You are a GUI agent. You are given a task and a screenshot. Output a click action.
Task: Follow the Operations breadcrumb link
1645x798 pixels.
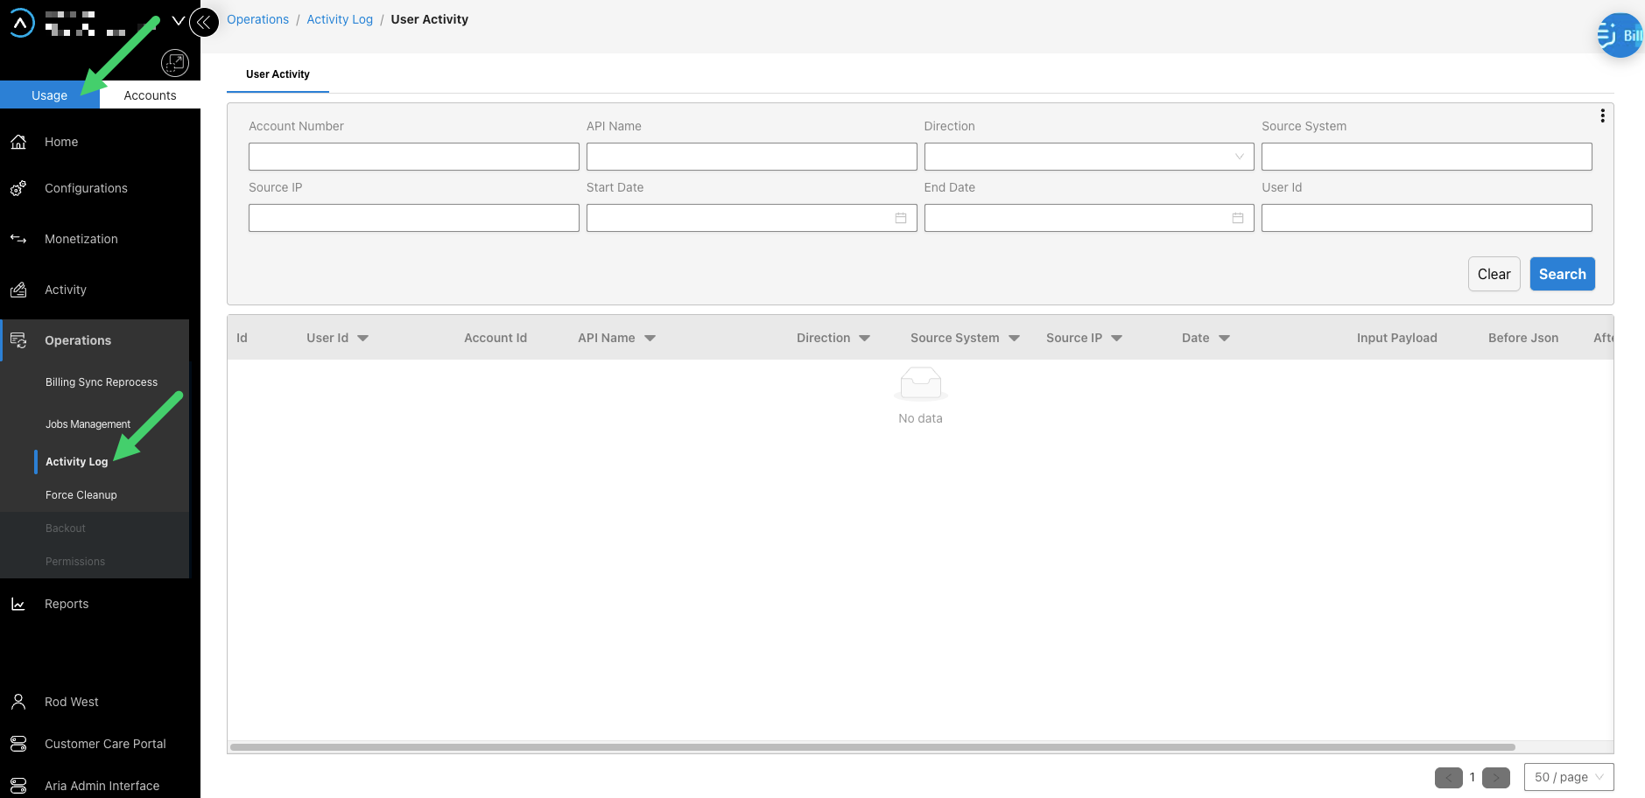[257, 19]
